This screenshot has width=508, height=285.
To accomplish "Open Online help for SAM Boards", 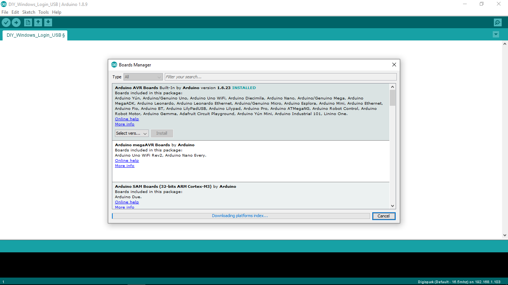I will pyautogui.click(x=127, y=202).
